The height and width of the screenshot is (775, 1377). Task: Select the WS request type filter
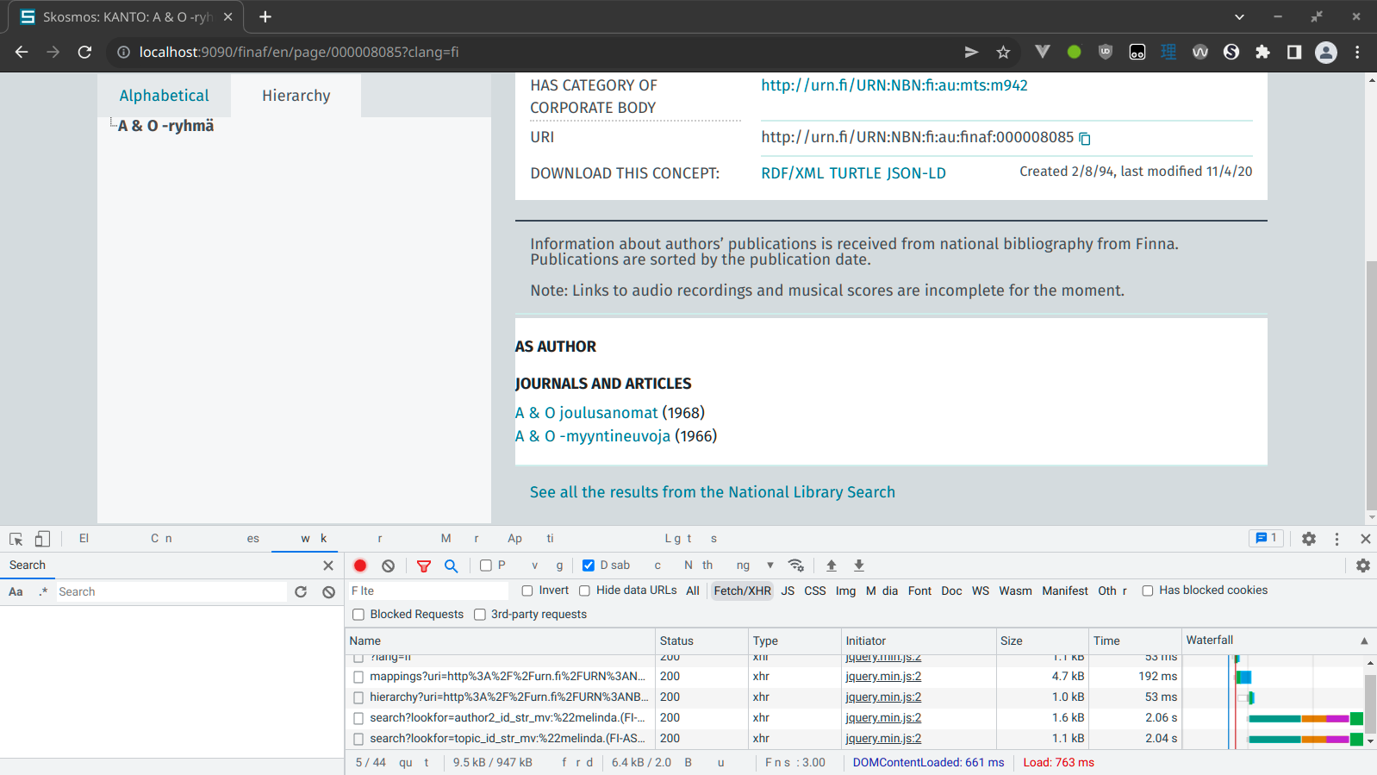(x=981, y=591)
